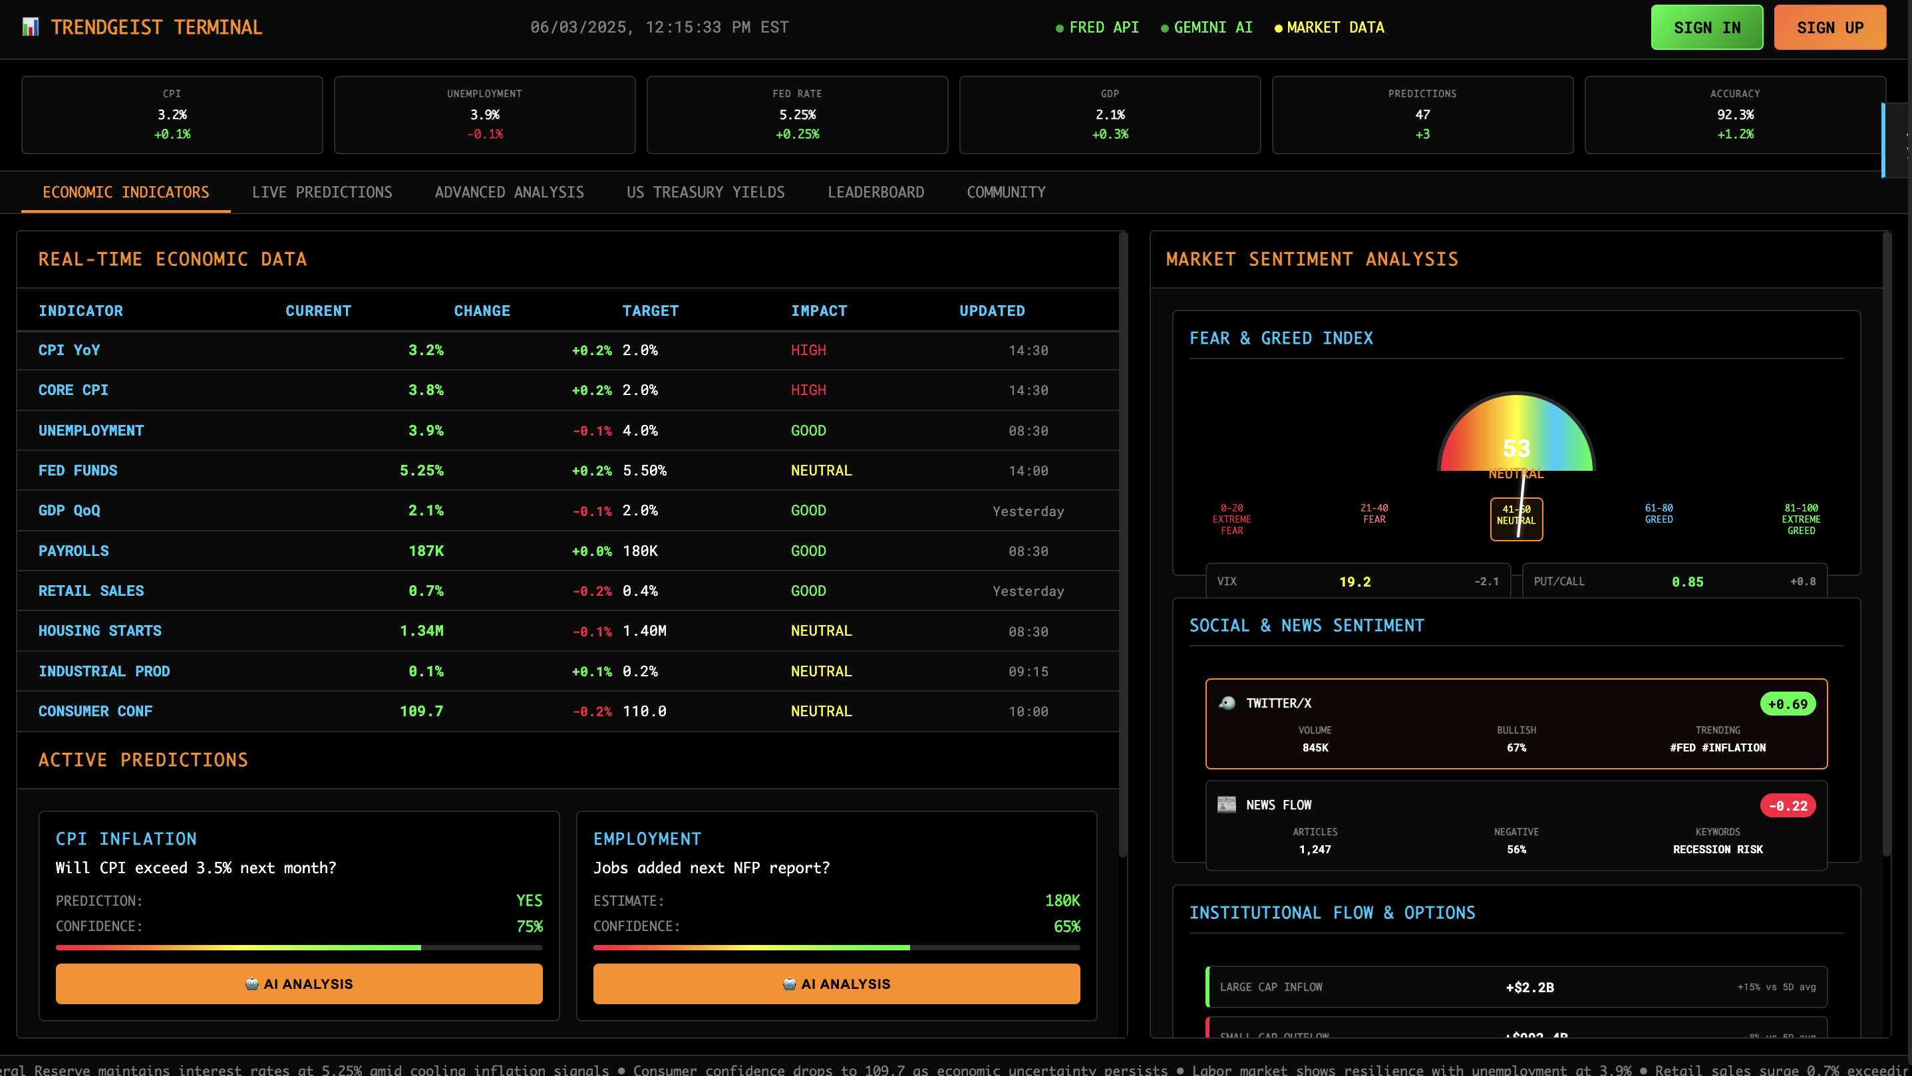This screenshot has height=1076, width=1912.
Task: Click the Employment confidence progress bar
Action: pos(836,948)
